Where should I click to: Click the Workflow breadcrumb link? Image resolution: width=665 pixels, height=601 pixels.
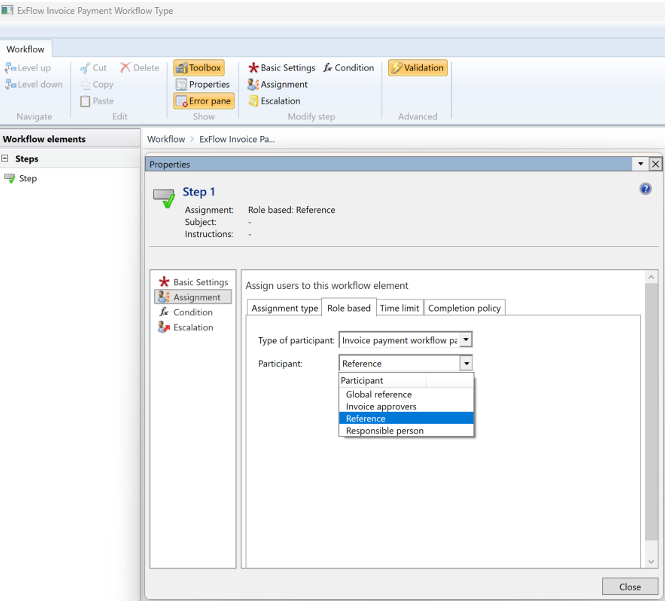pos(166,139)
